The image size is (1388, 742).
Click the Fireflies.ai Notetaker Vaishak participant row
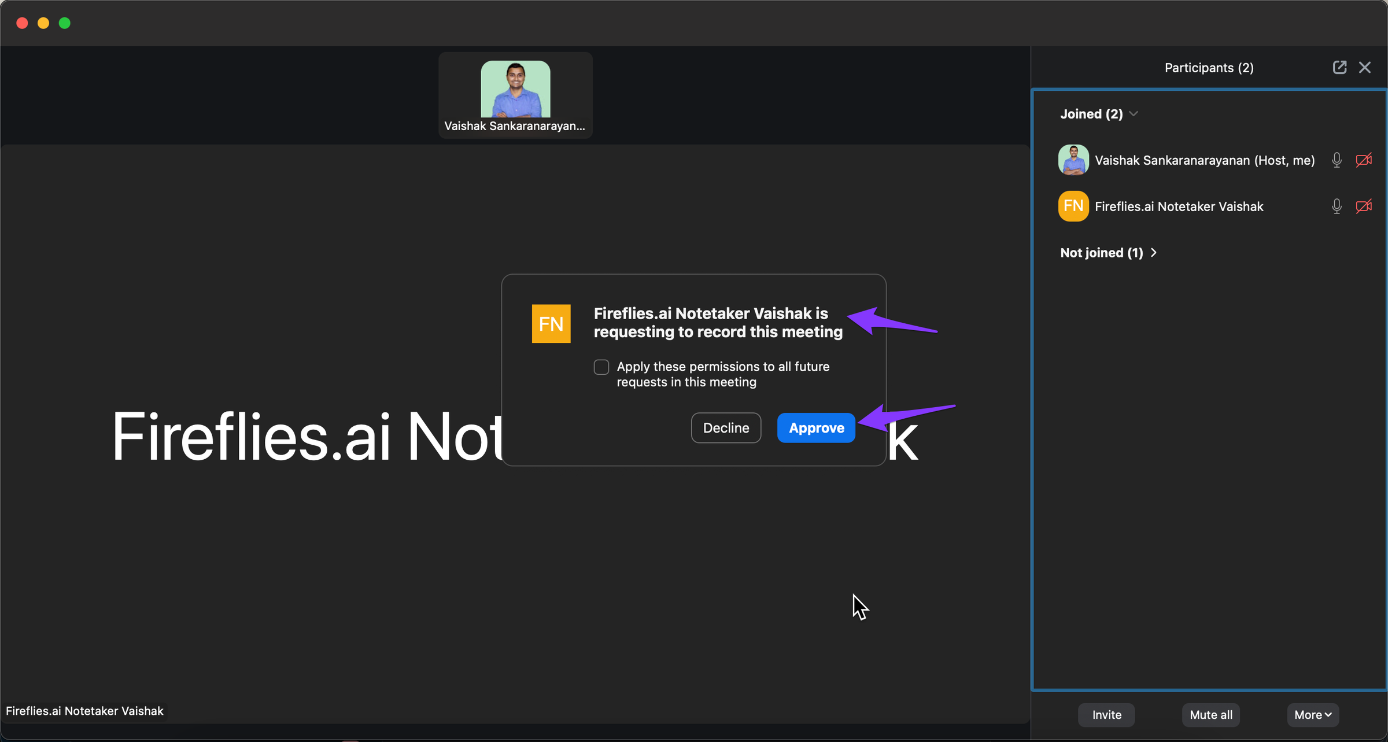pyautogui.click(x=1179, y=206)
